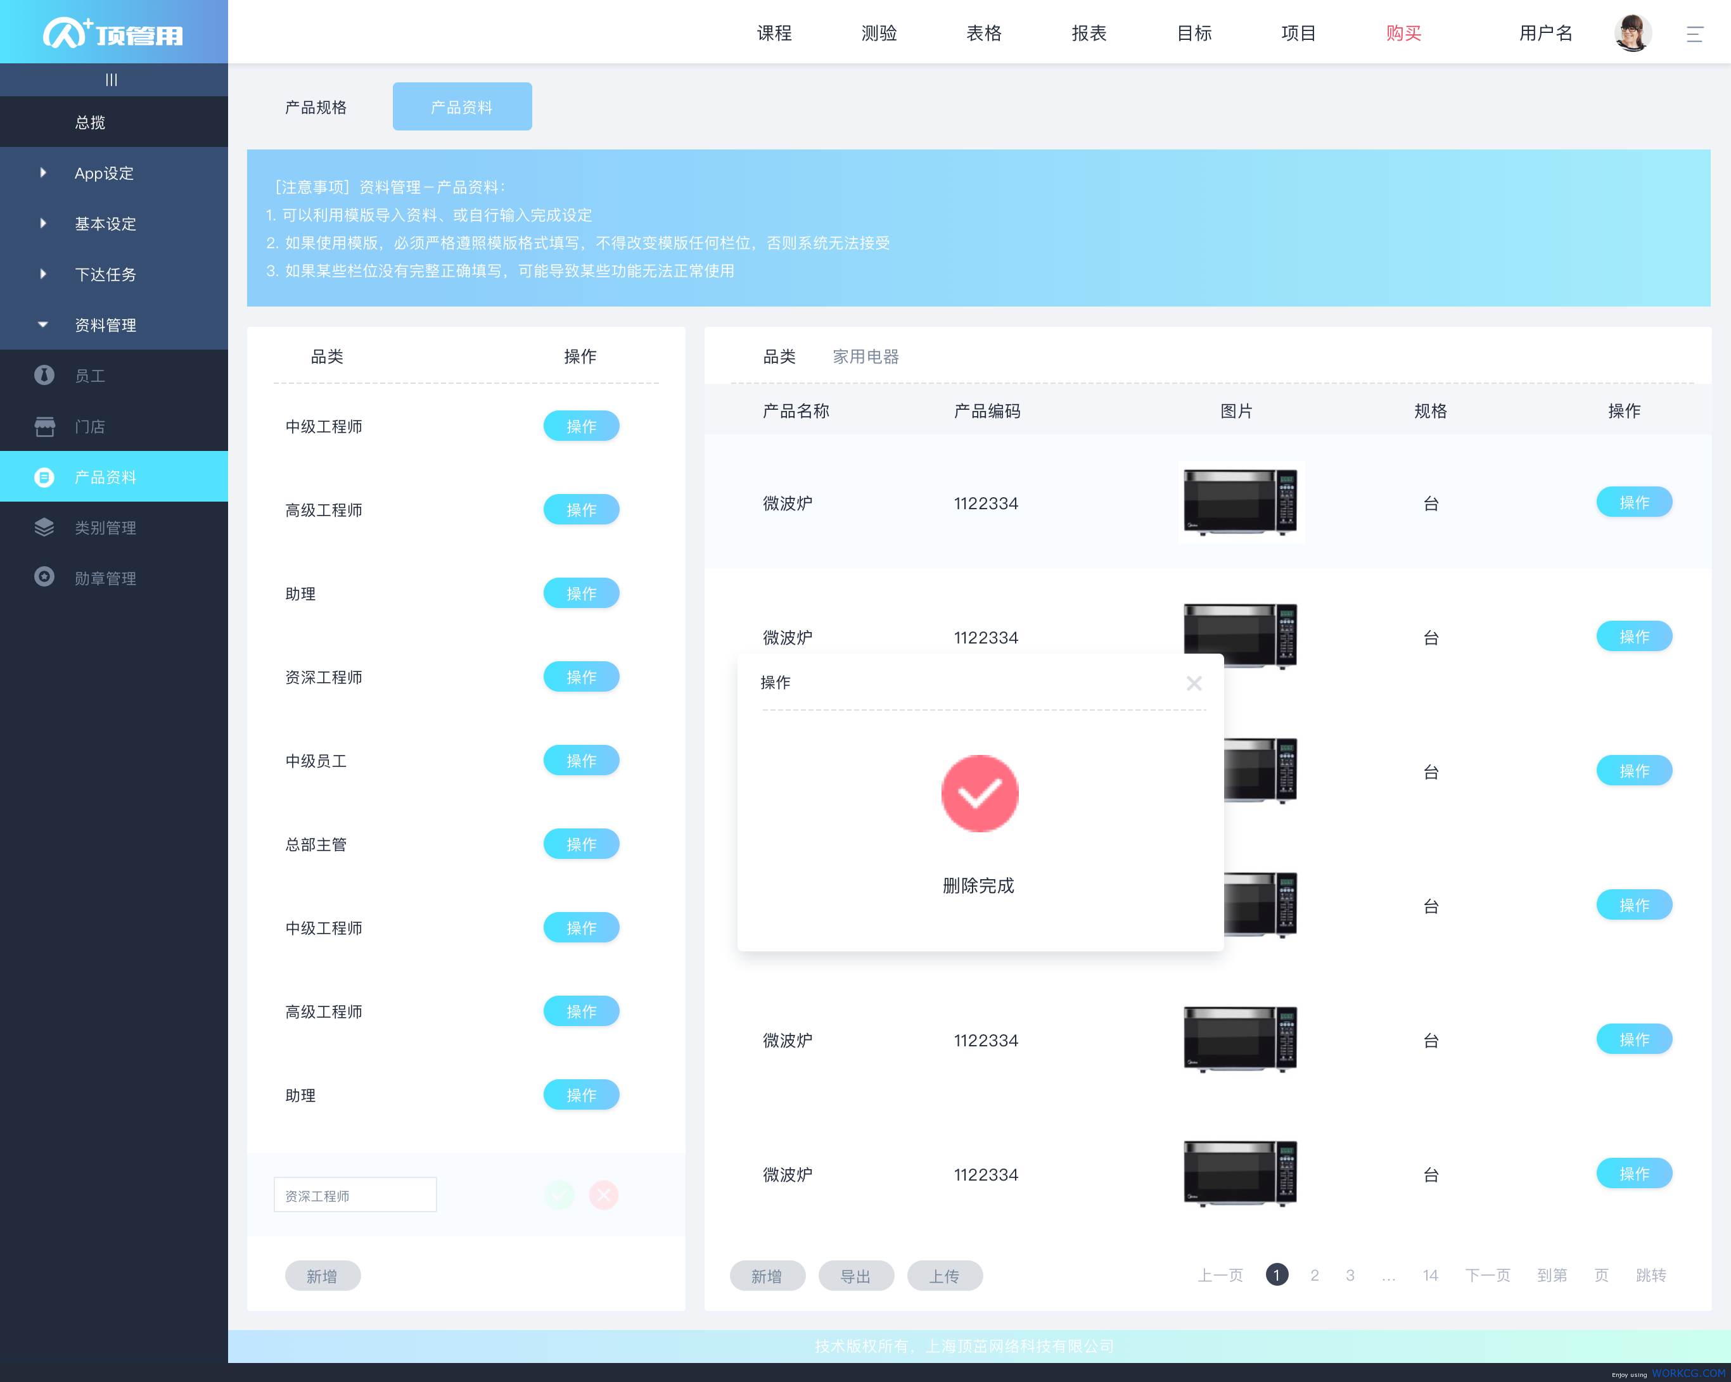Open the 项目 top menu
The image size is (1731, 1382).
(1298, 33)
